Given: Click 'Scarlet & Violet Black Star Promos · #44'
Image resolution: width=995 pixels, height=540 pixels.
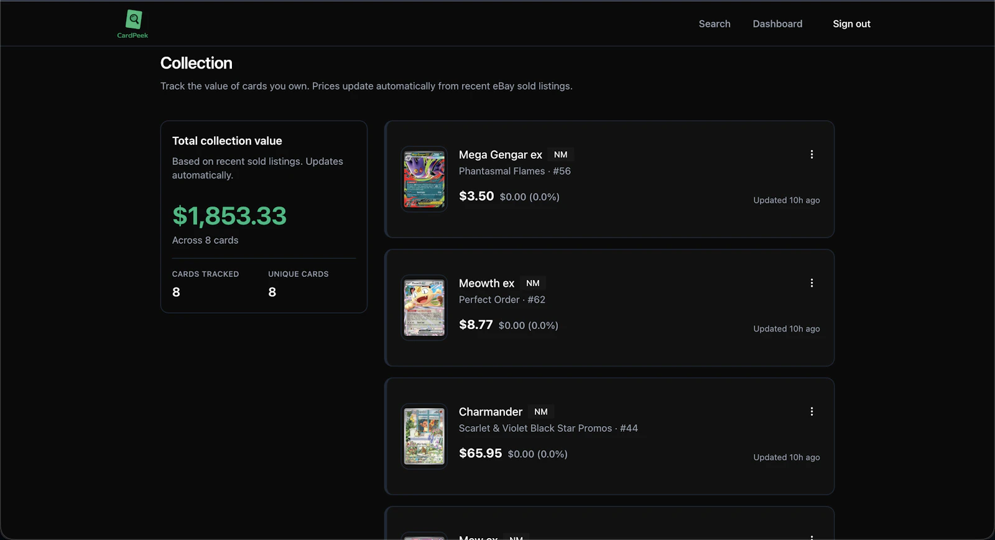Looking at the screenshot, I should point(548,429).
